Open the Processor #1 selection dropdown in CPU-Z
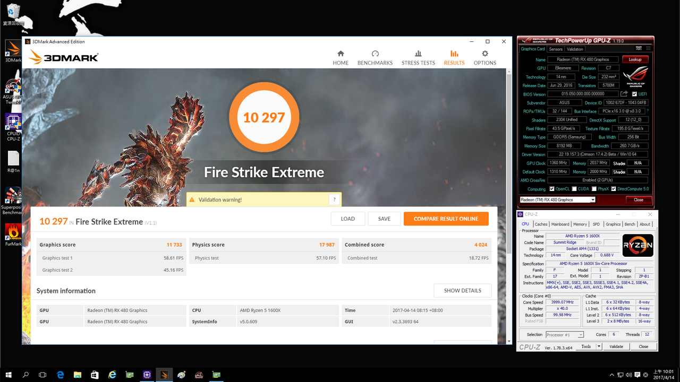 (565, 335)
